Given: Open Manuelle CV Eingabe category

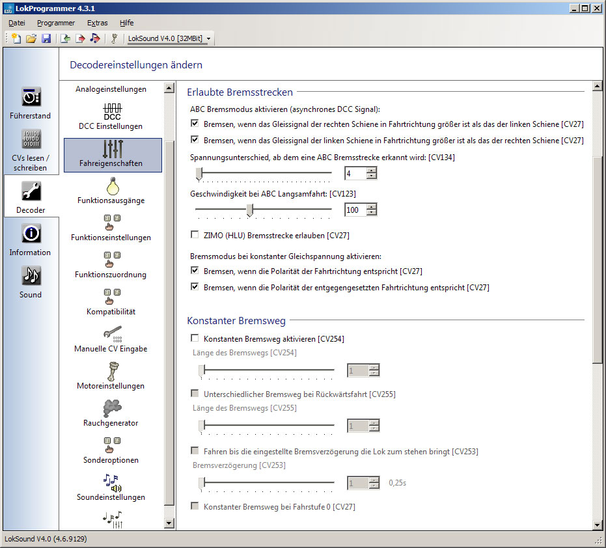Looking at the screenshot, I should (111, 339).
